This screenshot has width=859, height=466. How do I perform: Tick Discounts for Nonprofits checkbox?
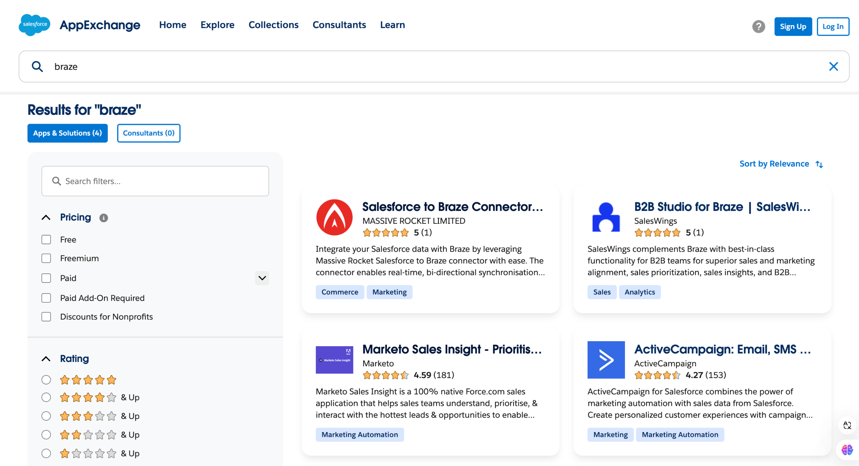(x=46, y=317)
